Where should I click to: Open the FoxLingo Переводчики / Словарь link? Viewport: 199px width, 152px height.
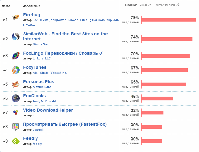[x=63, y=53]
